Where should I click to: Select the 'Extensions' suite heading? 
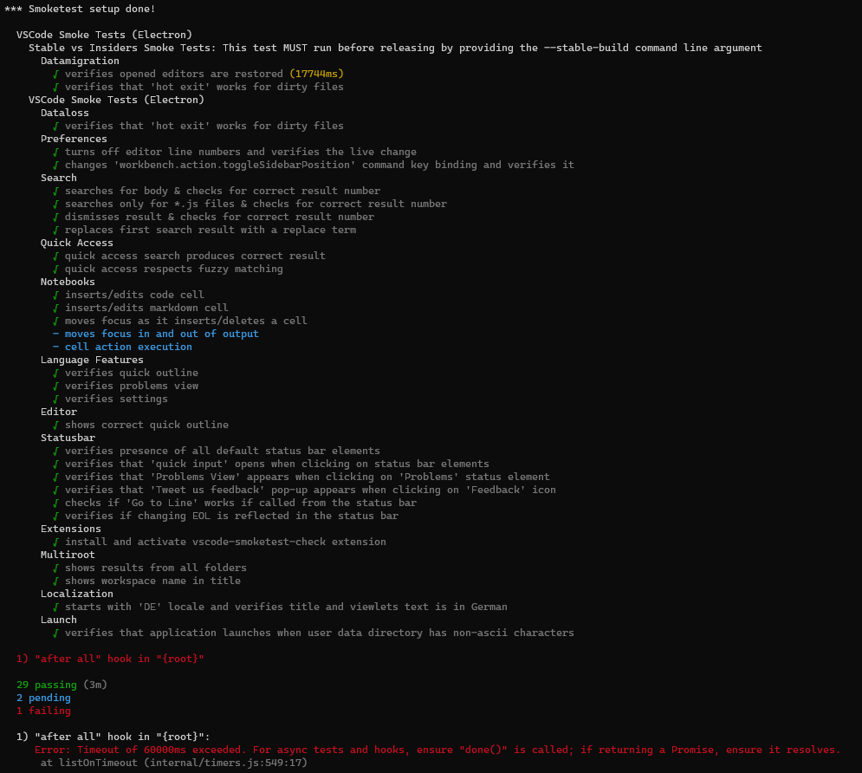71,529
